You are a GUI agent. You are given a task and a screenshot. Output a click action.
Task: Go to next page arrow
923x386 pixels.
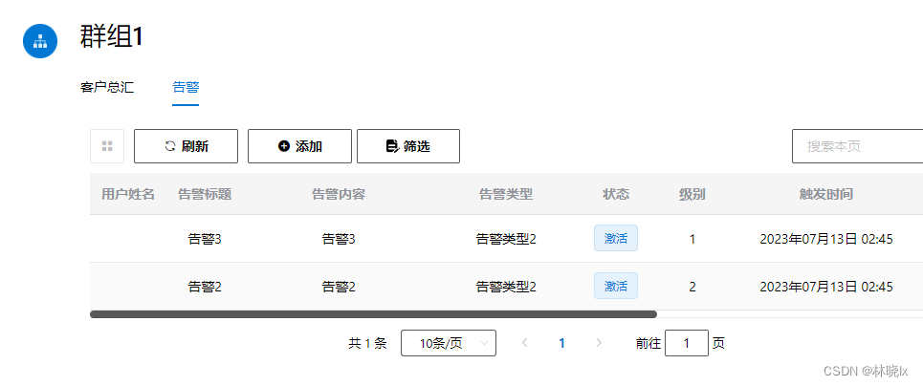(599, 343)
